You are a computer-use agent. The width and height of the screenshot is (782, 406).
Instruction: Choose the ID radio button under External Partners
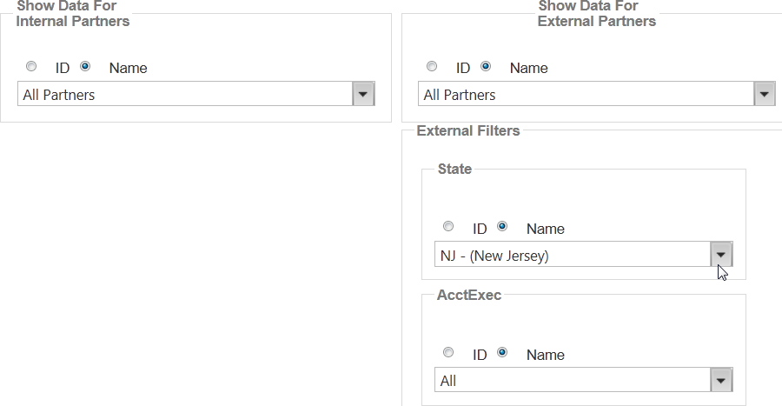click(x=432, y=66)
